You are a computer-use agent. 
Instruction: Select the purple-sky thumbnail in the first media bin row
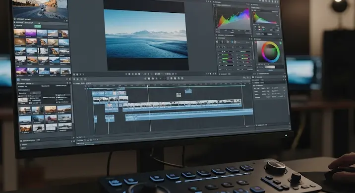31,33
